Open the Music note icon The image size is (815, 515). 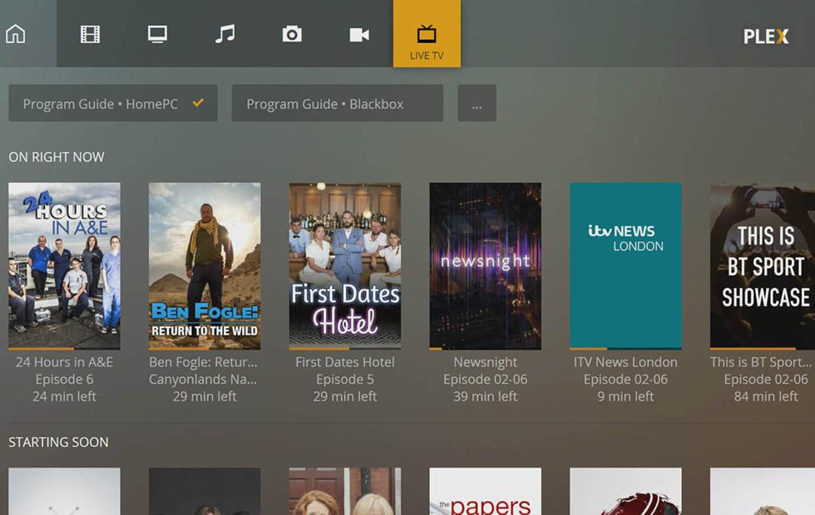click(x=225, y=34)
